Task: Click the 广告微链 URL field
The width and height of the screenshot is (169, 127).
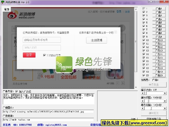Action: click(x=48, y=120)
